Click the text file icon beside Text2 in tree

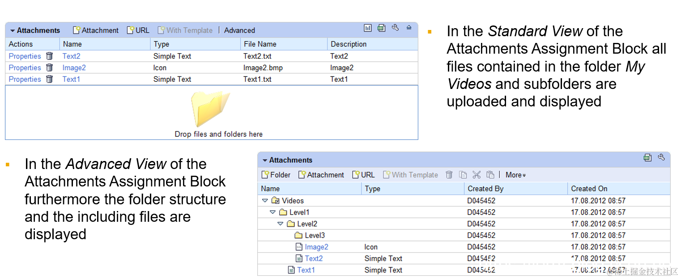(x=299, y=258)
